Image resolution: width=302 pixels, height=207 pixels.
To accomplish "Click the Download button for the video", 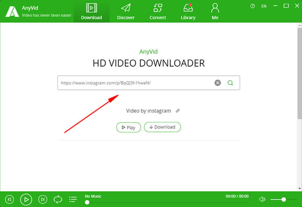I will click(x=162, y=127).
